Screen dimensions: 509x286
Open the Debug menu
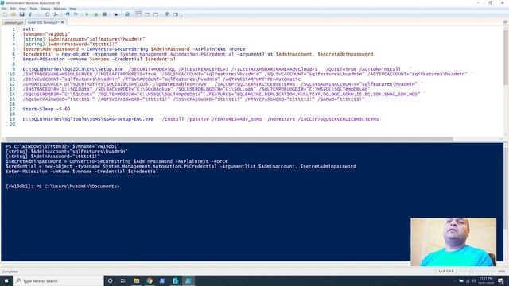[x=45, y=9]
